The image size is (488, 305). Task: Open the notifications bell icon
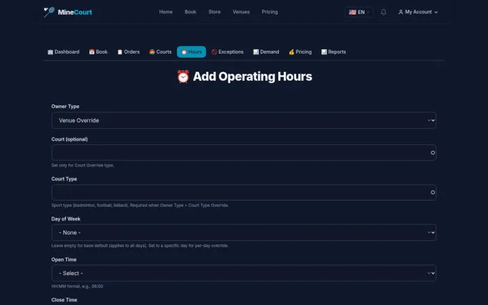coord(383,12)
